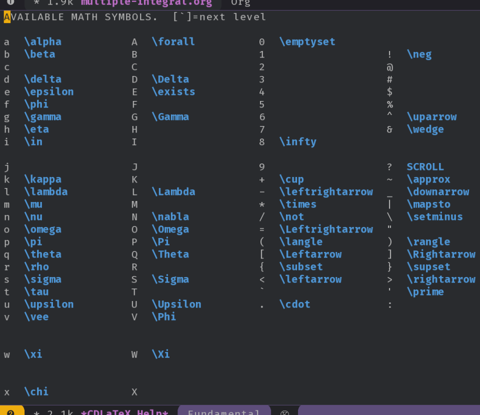Click the \chi symbol entry
This screenshot has height=415, width=480.
point(36,392)
